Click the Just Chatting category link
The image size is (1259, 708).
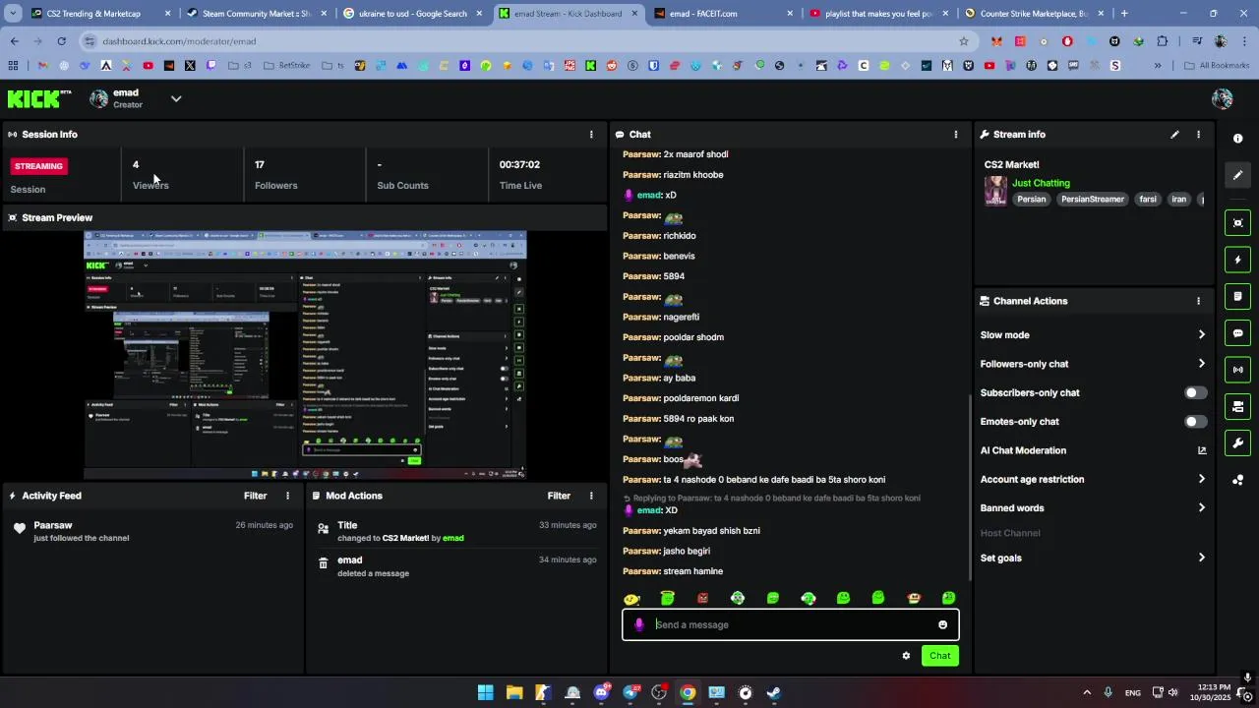pyautogui.click(x=1041, y=183)
